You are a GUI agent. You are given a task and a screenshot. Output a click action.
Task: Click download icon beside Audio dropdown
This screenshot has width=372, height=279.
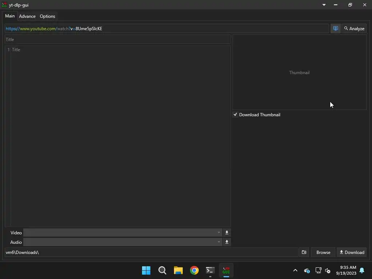point(227,242)
